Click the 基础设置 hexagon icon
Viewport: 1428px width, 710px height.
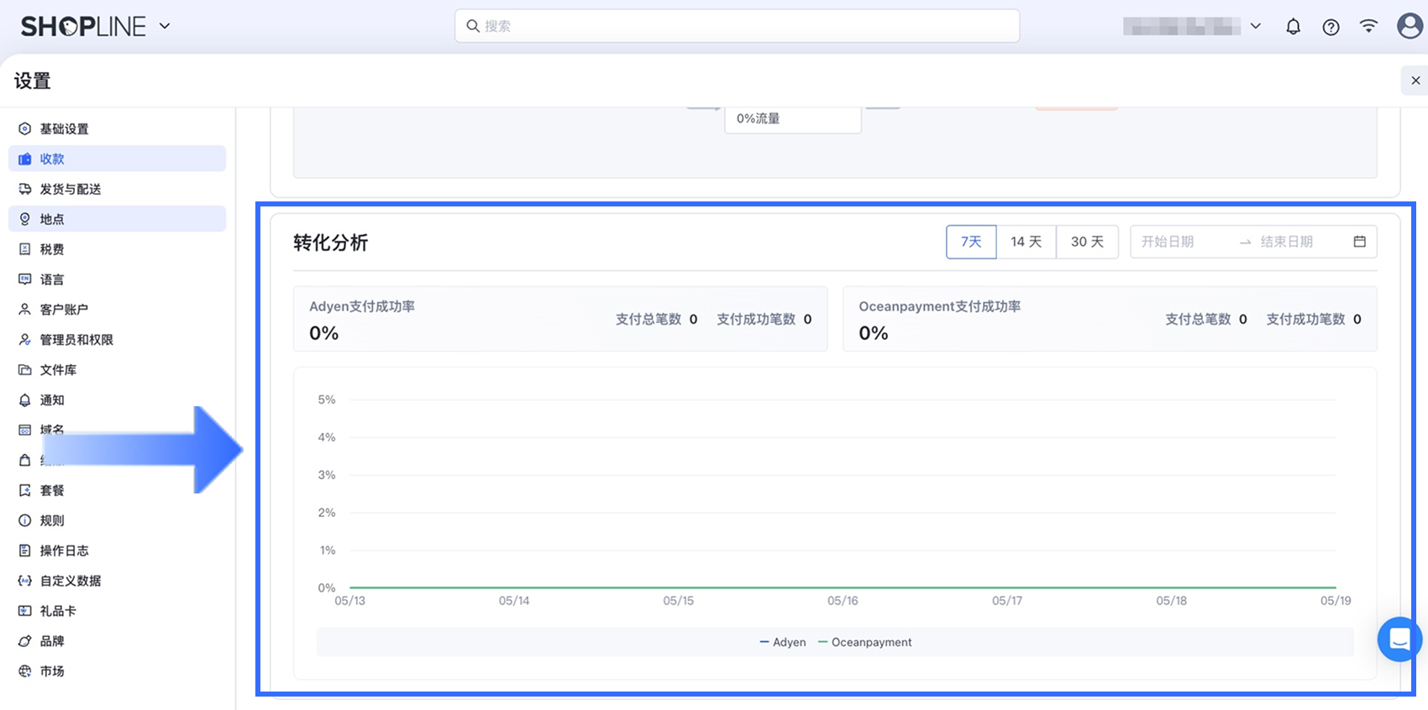pos(25,128)
